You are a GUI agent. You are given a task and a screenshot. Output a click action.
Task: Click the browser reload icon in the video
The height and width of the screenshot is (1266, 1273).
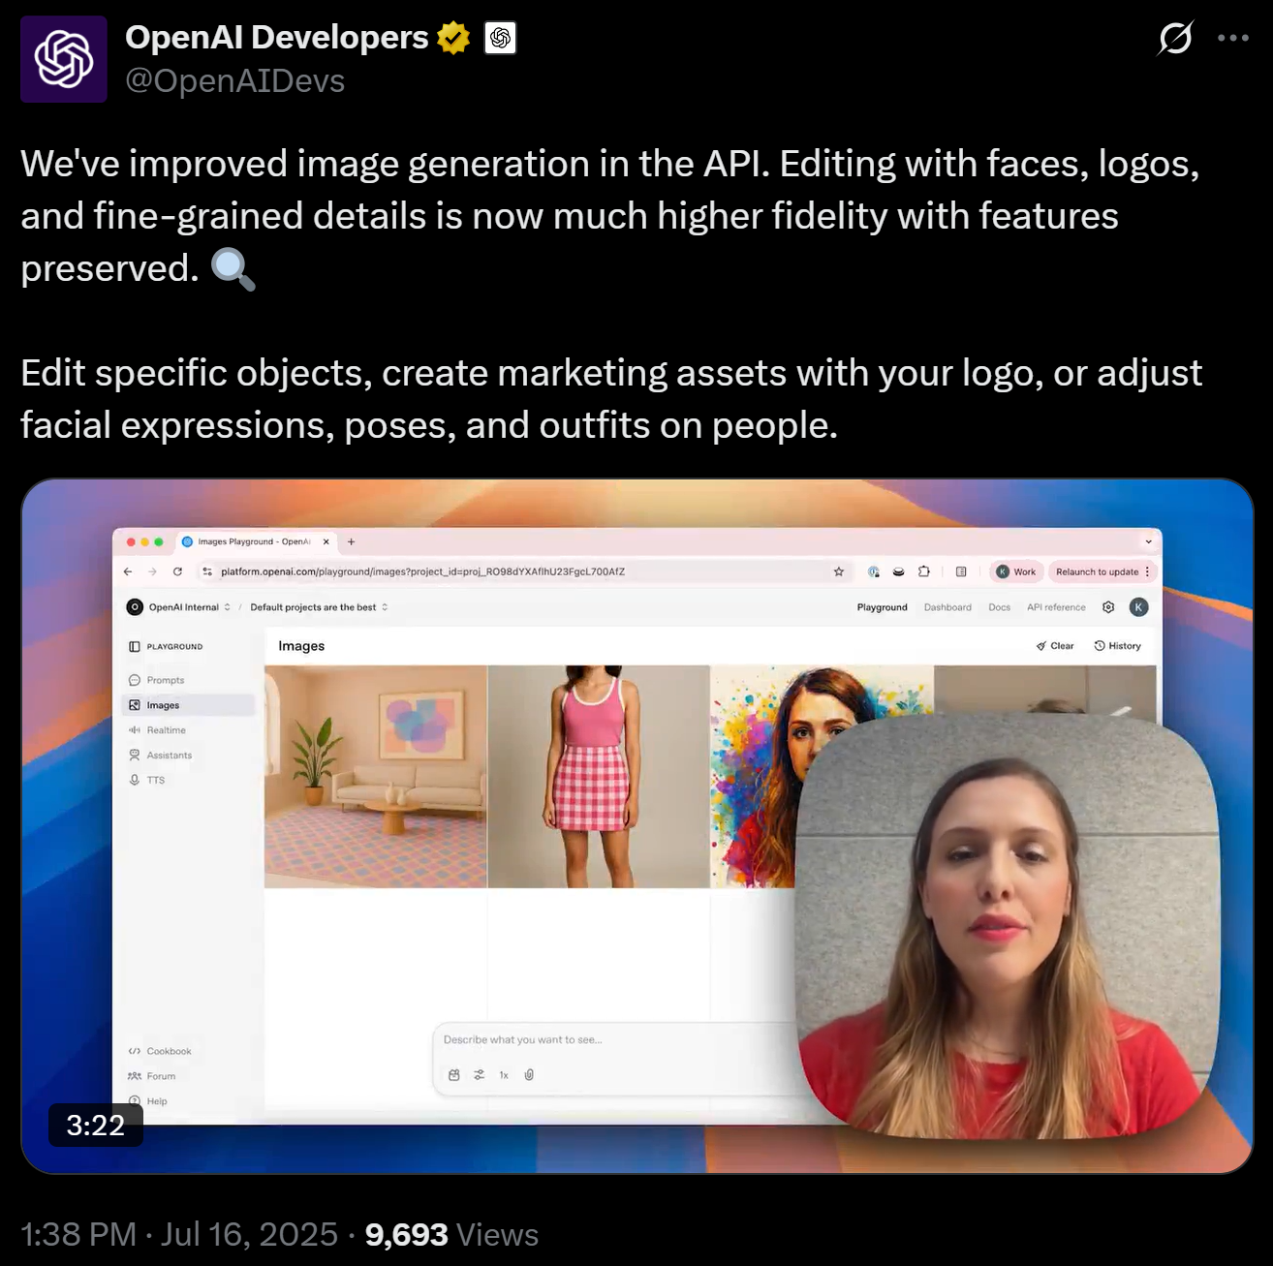(177, 571)
